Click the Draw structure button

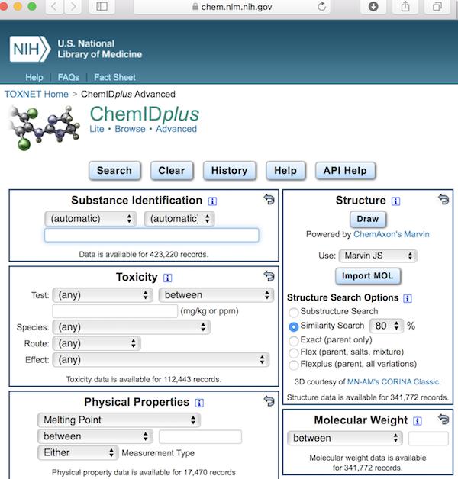(368, 219)
